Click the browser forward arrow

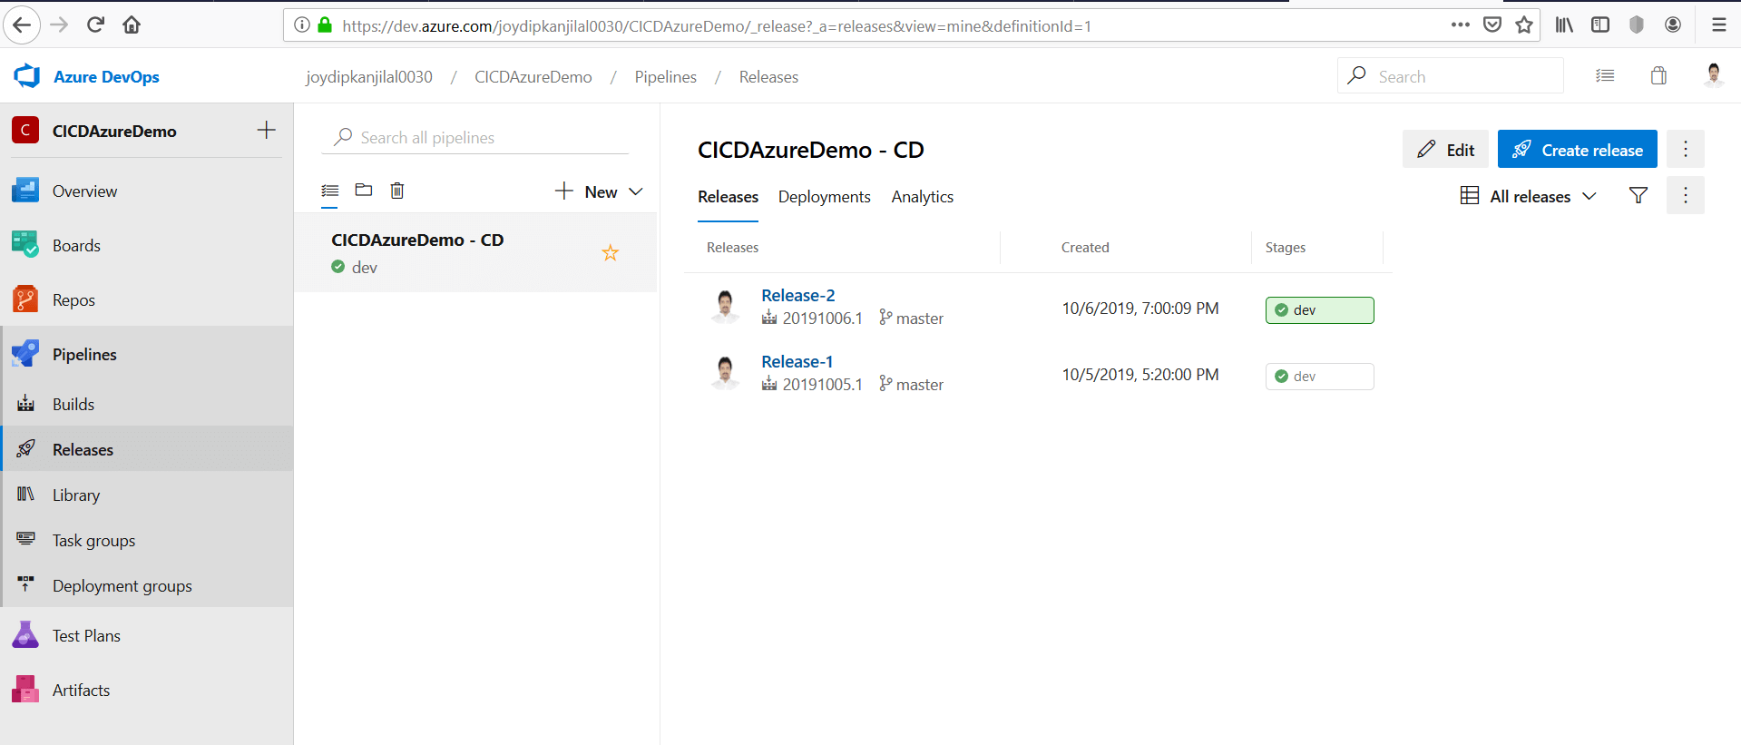59,25
